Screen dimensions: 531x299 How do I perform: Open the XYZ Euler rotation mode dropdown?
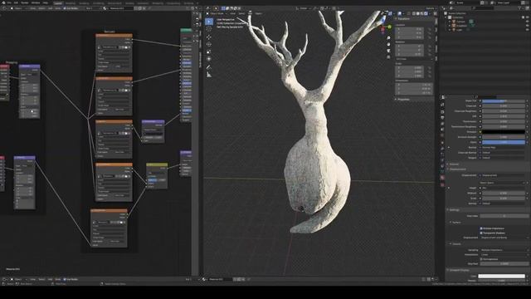tap(414, 59)
